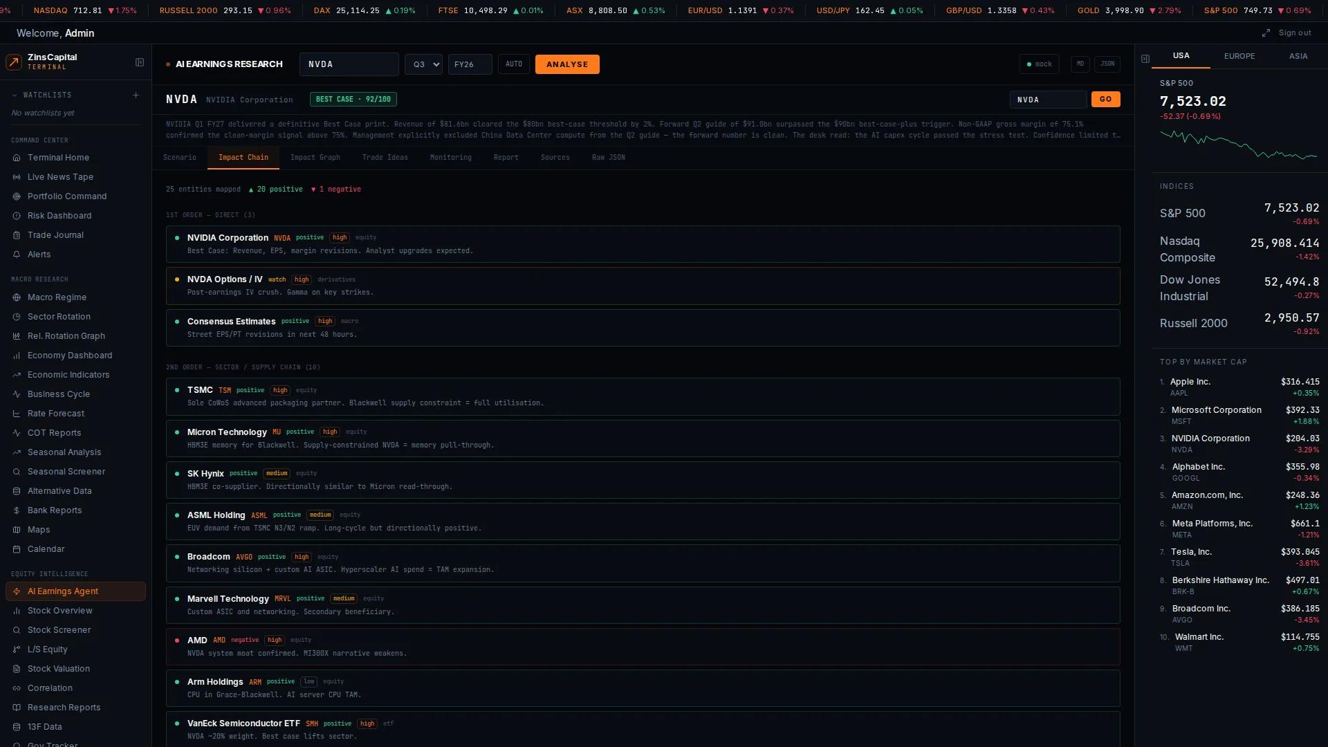Open the Report tab
The width and height of the screenshot is (1328, 747).
pos(506,158)
